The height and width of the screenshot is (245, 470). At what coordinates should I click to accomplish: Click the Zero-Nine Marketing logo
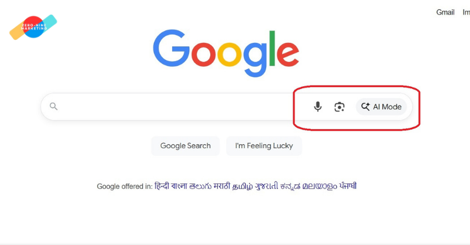(x=33, y=27)
